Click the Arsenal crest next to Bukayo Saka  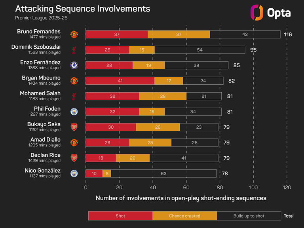[74, 127]
